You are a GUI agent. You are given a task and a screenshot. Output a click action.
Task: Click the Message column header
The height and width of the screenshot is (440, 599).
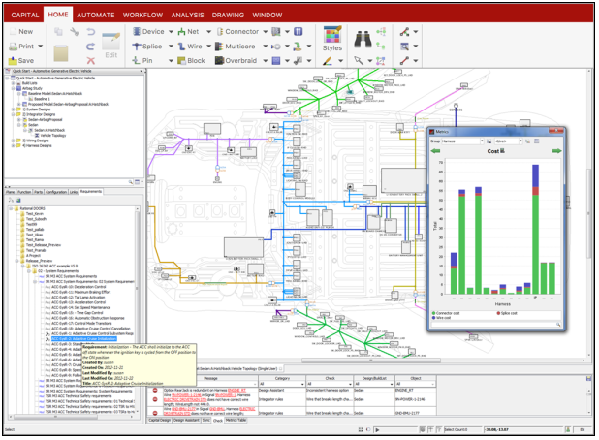[x=210, y=379]
